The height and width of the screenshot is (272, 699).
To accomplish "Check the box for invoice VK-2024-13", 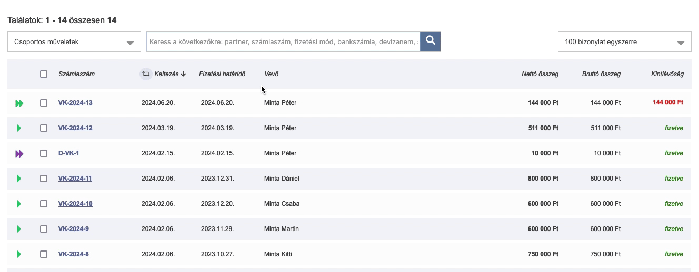I will coord(44,103).
